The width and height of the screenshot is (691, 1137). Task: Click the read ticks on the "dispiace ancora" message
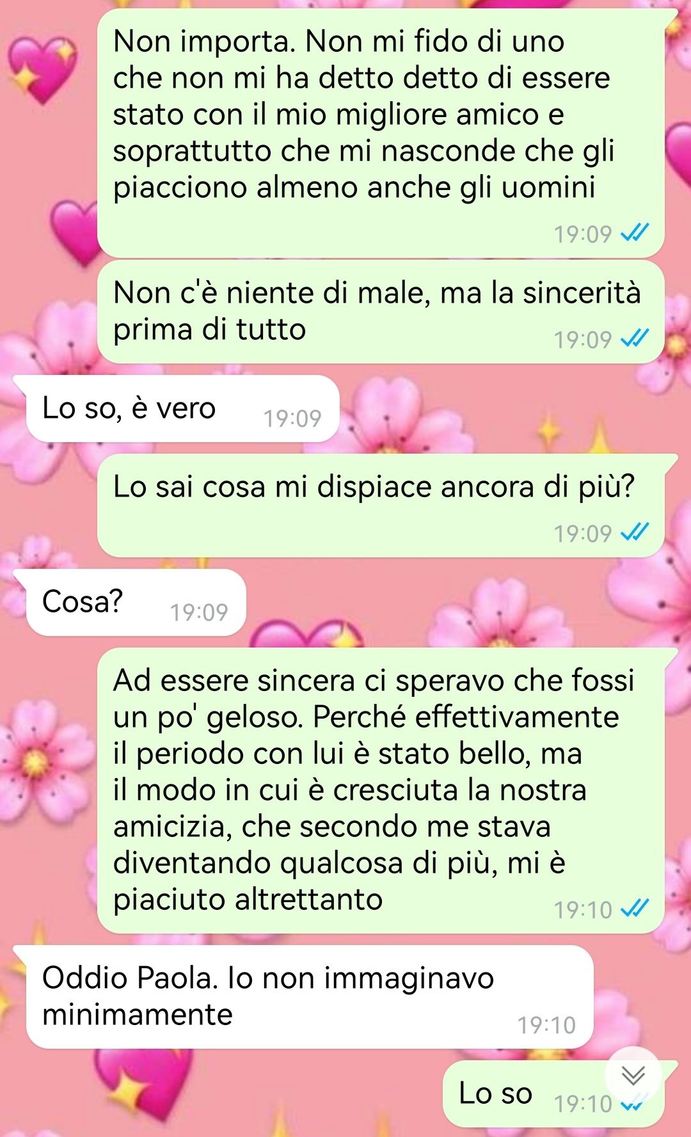click(x=635, y=532)
